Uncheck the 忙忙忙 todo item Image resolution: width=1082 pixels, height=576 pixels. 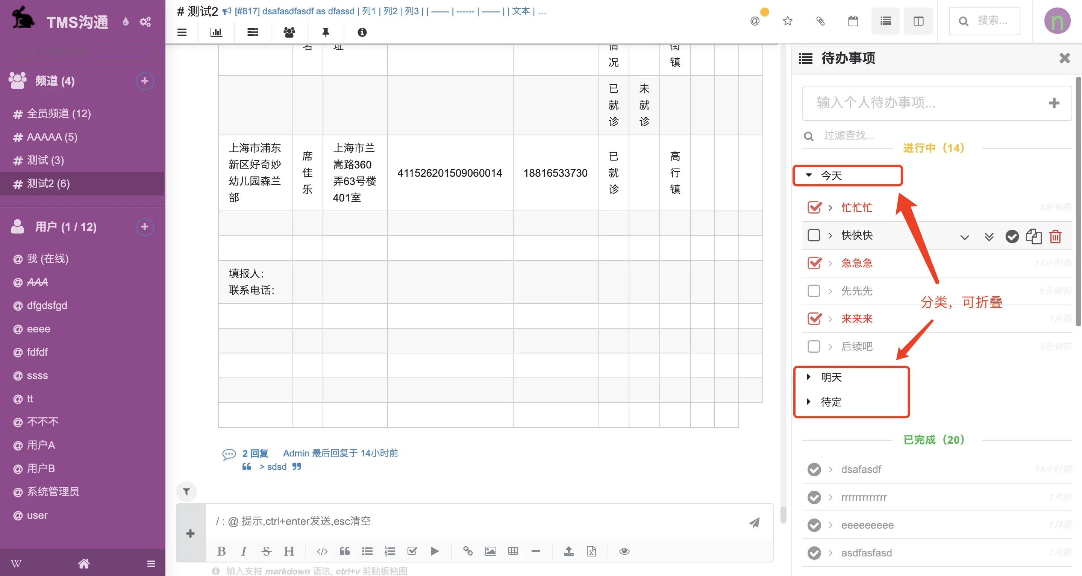point(814,207)
